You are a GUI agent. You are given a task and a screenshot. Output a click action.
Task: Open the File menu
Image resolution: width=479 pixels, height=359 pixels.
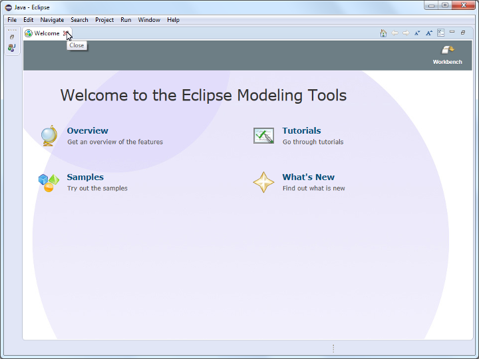pos(12,20)
